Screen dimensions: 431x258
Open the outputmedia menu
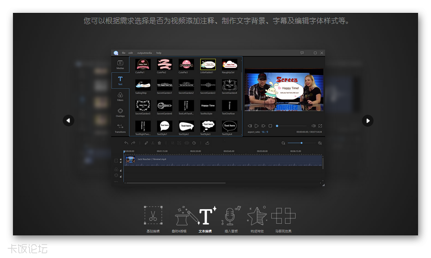[x=144, y=53]
